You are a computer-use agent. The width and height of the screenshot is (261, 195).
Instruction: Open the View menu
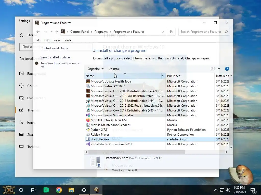click(x=57, y=40)
